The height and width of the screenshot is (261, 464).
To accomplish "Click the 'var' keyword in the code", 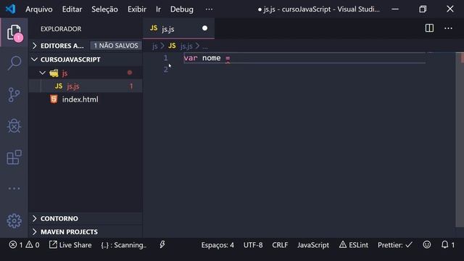I will (190, 58).
